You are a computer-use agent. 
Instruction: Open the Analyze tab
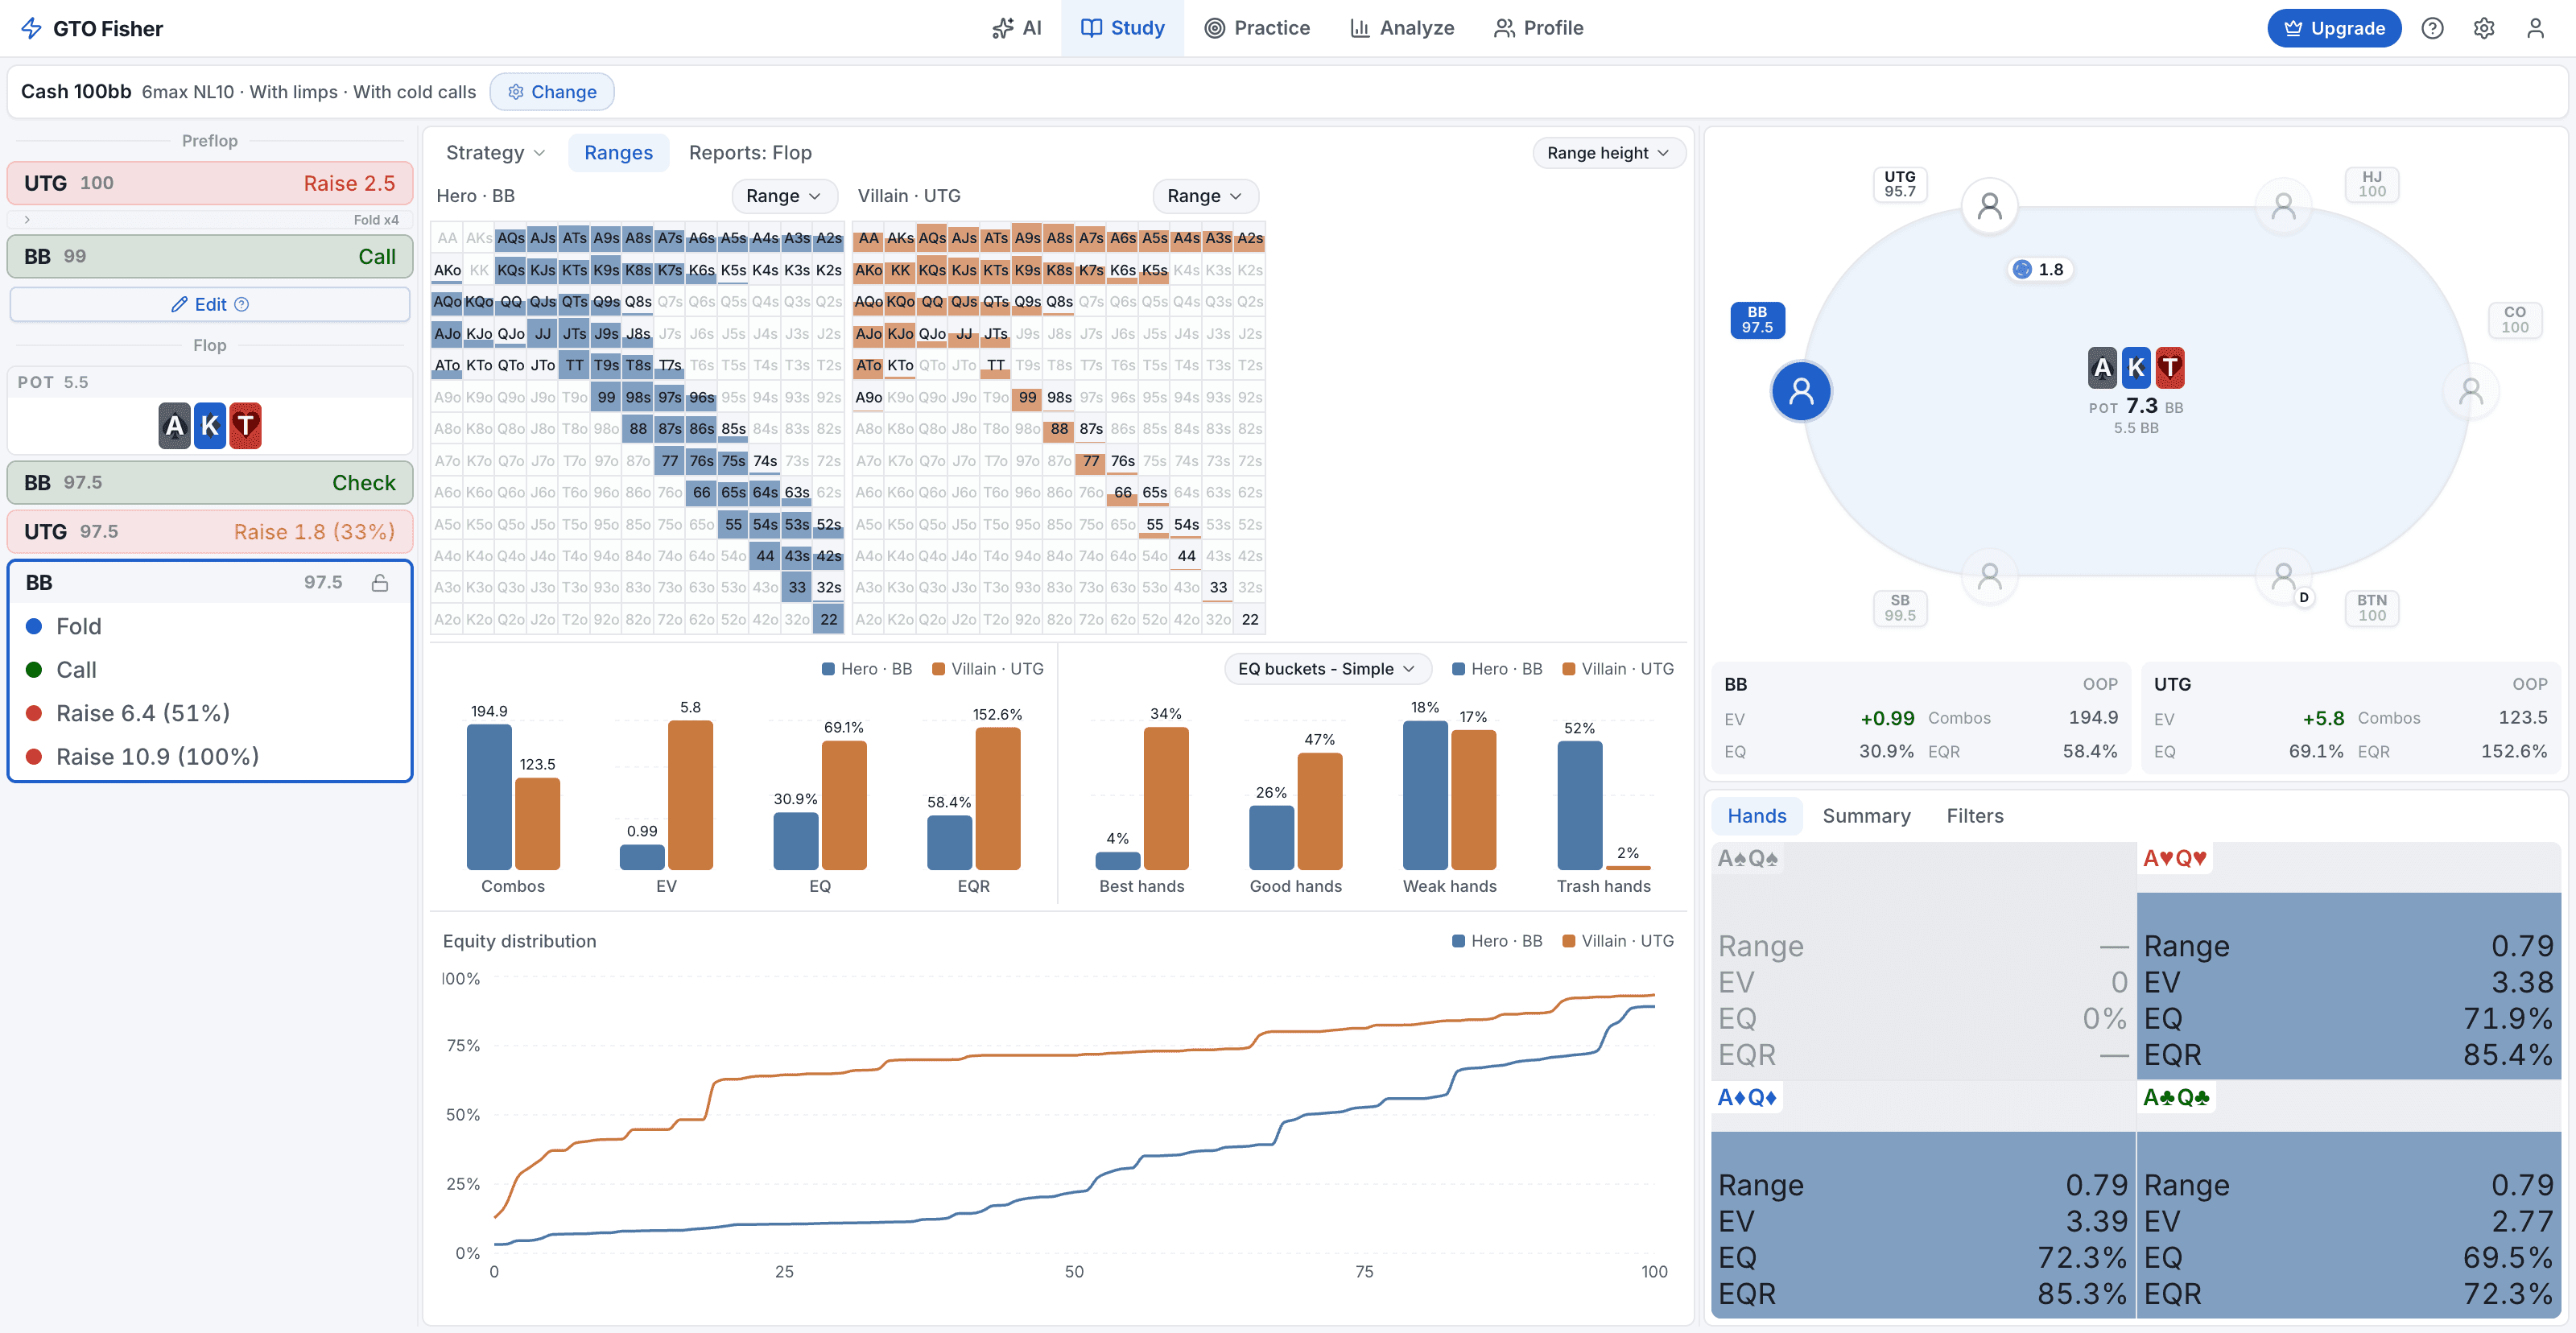coord(1401,28)
